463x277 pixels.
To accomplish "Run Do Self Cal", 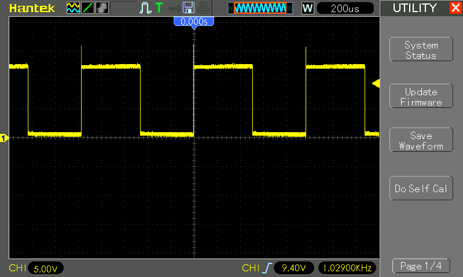I will (421, 189).
